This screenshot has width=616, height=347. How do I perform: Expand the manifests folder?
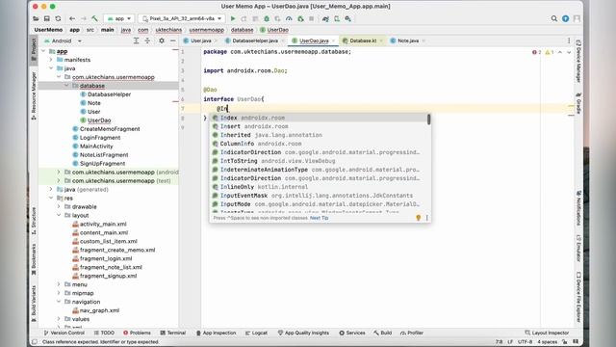[51, 60]
